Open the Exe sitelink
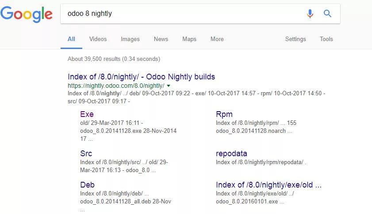Viewport: 372px width, 214px height. coord(87,114)
